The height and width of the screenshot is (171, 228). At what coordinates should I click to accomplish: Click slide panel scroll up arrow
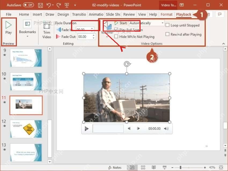50,49
